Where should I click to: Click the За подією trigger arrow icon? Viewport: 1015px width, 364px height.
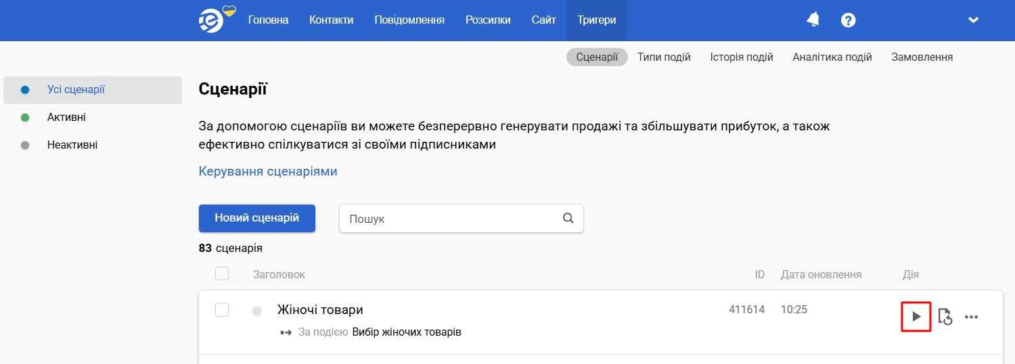tap(286, 332)
